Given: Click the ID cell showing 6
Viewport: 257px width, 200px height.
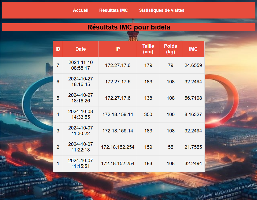Looking at the screenshot, I should 58,82.
